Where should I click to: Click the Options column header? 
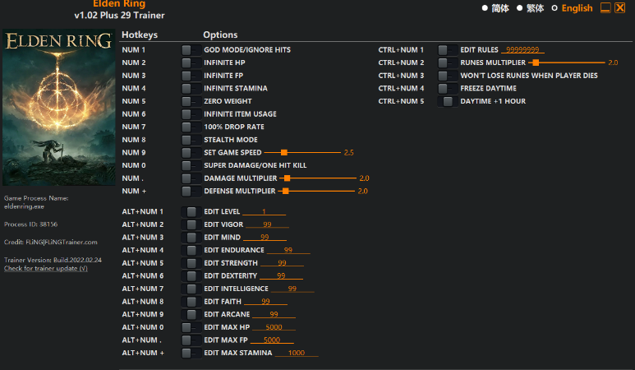coord(220,35)
